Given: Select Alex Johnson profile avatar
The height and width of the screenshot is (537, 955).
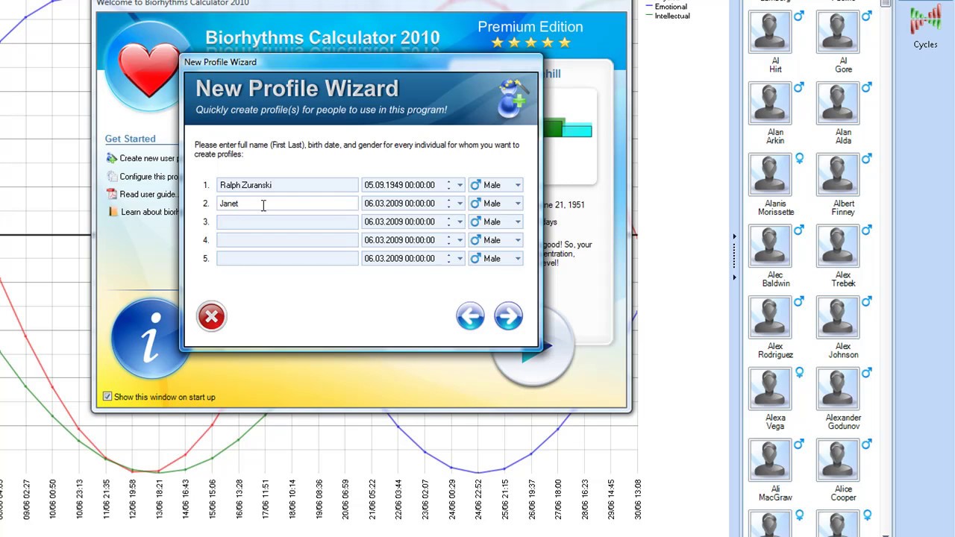Looking at the screenshot, I should (838, 318).
